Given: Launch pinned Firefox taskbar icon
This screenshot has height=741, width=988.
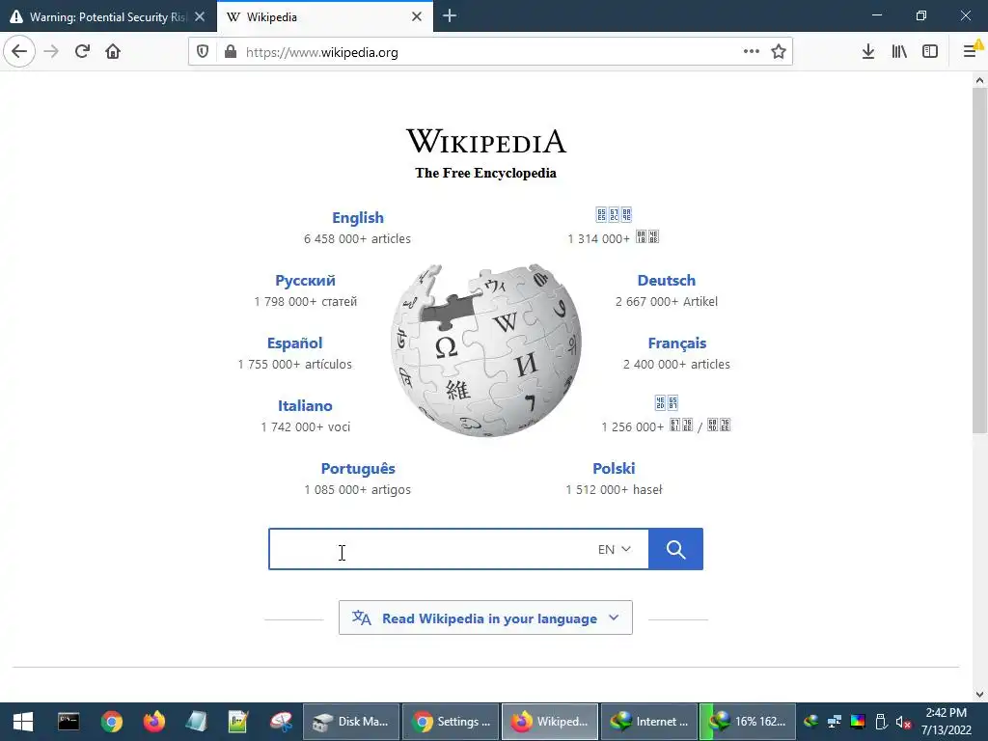Looking at the screenshot, I should click(153, 722).
